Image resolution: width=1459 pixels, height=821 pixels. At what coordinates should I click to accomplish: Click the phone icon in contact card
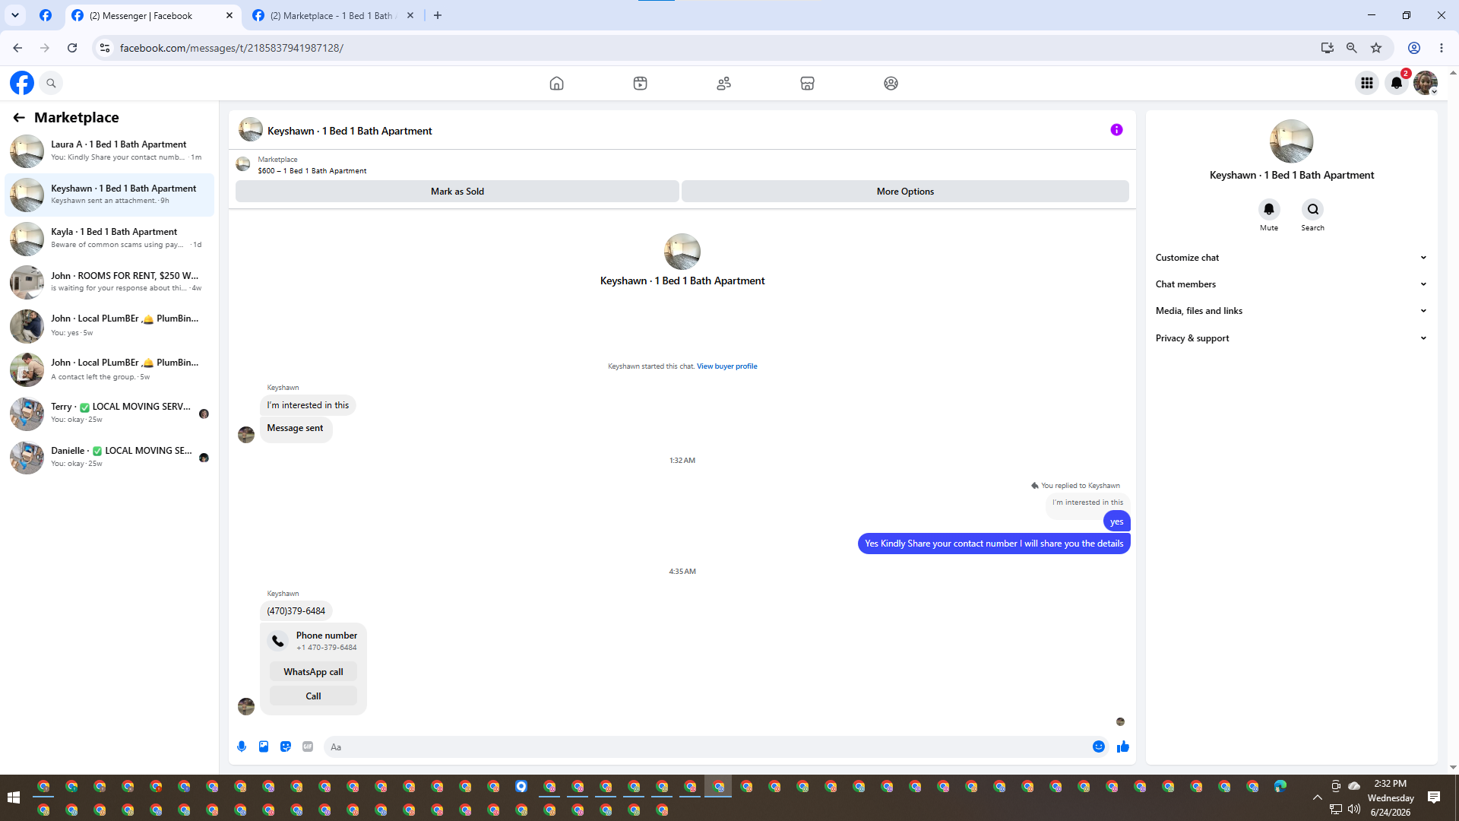pos(278,641)
